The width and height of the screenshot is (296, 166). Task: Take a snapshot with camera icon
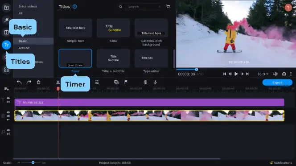[x=284, y=74]
